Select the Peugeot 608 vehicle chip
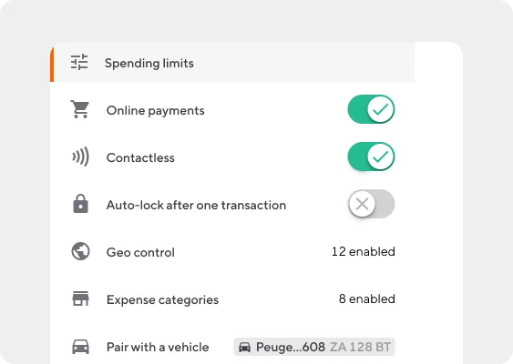The height and width of the screenshot is (364, 513). pyautogui.click(x=314, y=347)
